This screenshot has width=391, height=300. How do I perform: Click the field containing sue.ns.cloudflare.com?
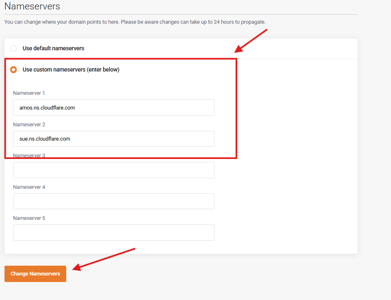(114, 139)
